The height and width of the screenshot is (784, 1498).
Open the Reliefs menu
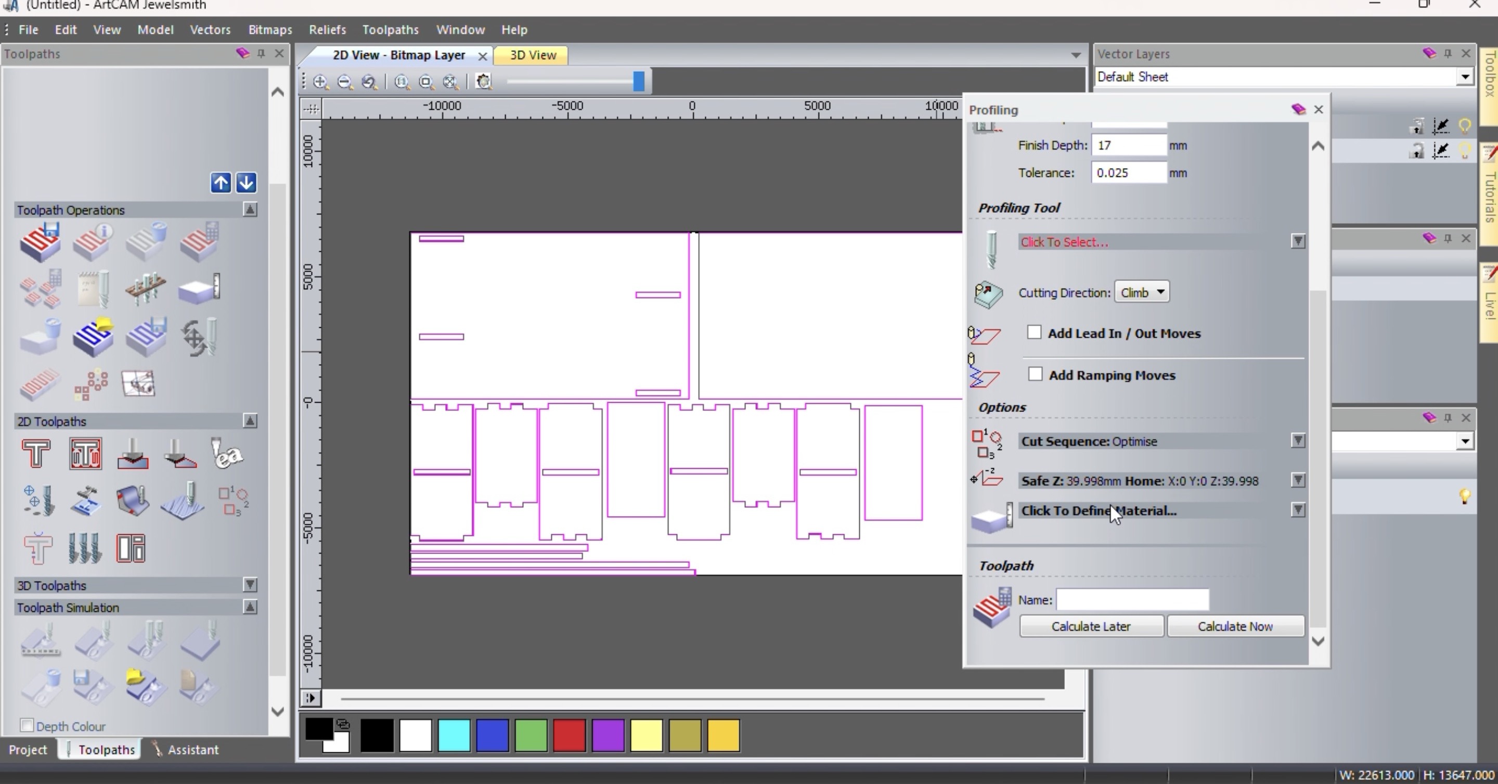click(327, 30)
